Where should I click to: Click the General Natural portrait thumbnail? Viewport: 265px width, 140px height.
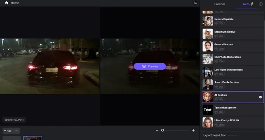pyautogui.click(x=208, y=46)
